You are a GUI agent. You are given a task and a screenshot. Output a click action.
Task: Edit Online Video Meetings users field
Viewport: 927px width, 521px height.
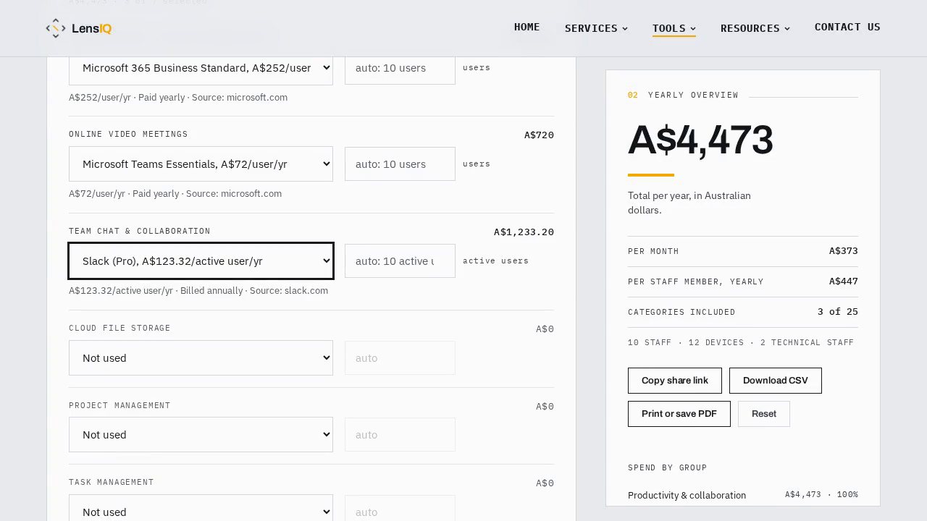[400, 164]
